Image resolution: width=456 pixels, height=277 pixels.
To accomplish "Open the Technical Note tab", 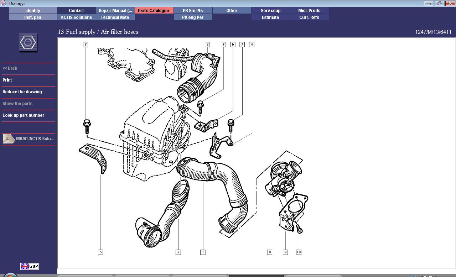I will (115, 17).
